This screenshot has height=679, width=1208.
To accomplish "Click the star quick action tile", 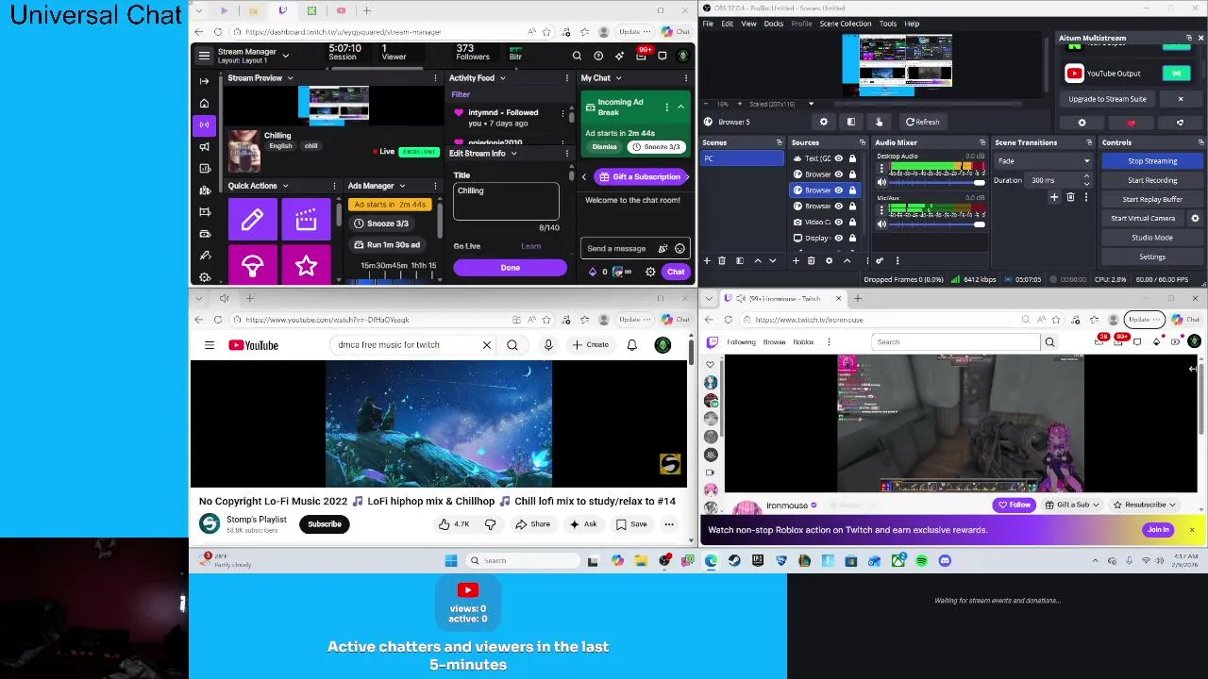I will tap(306, 266).
